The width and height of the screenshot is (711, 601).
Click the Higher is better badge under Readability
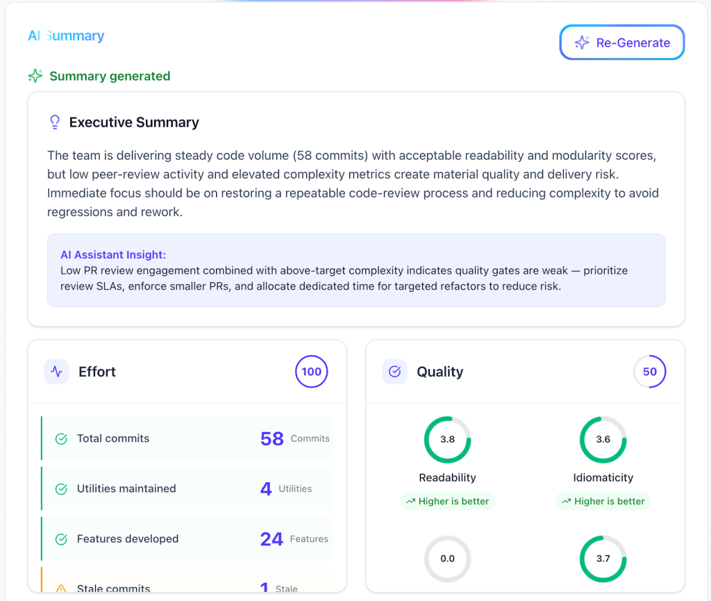448,501
